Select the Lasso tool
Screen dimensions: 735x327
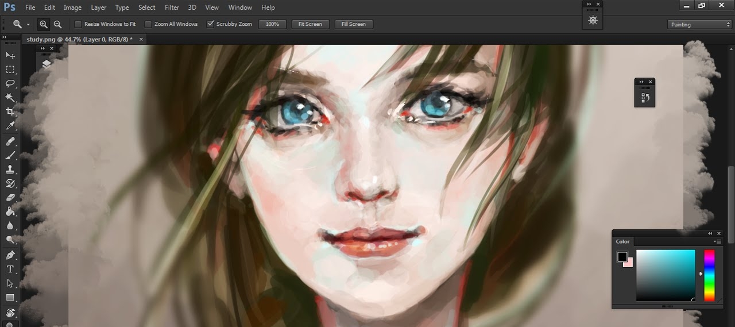click(10, 84)
